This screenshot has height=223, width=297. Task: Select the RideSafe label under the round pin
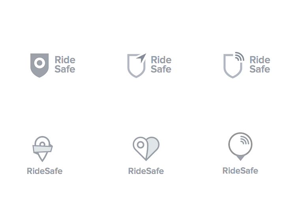click(x=240, y=171)
